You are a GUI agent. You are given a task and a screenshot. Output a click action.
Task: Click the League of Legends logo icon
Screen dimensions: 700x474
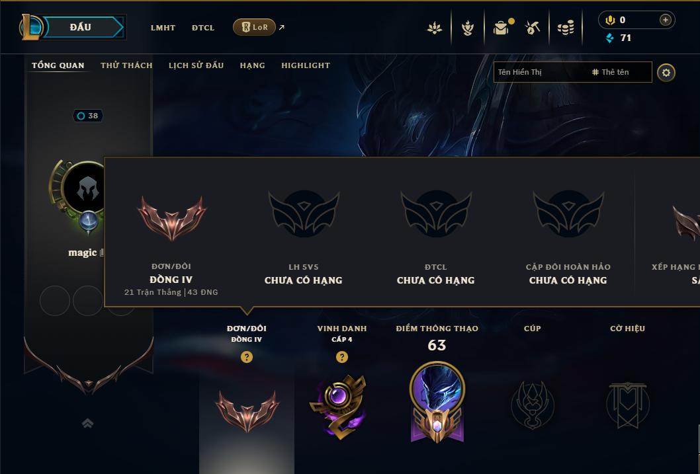pyautogui.click(x=30, y=27)
